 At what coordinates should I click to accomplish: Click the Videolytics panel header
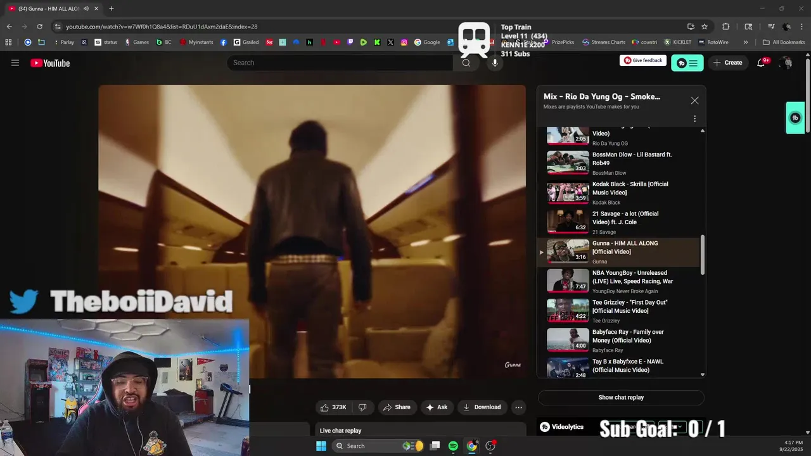tap(562, 427)
